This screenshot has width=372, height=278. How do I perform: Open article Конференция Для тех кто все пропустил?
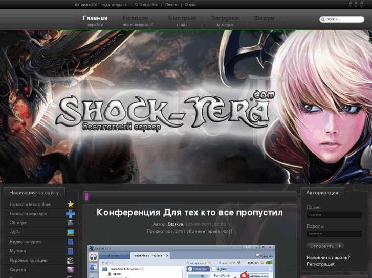[x=189, y=212]
